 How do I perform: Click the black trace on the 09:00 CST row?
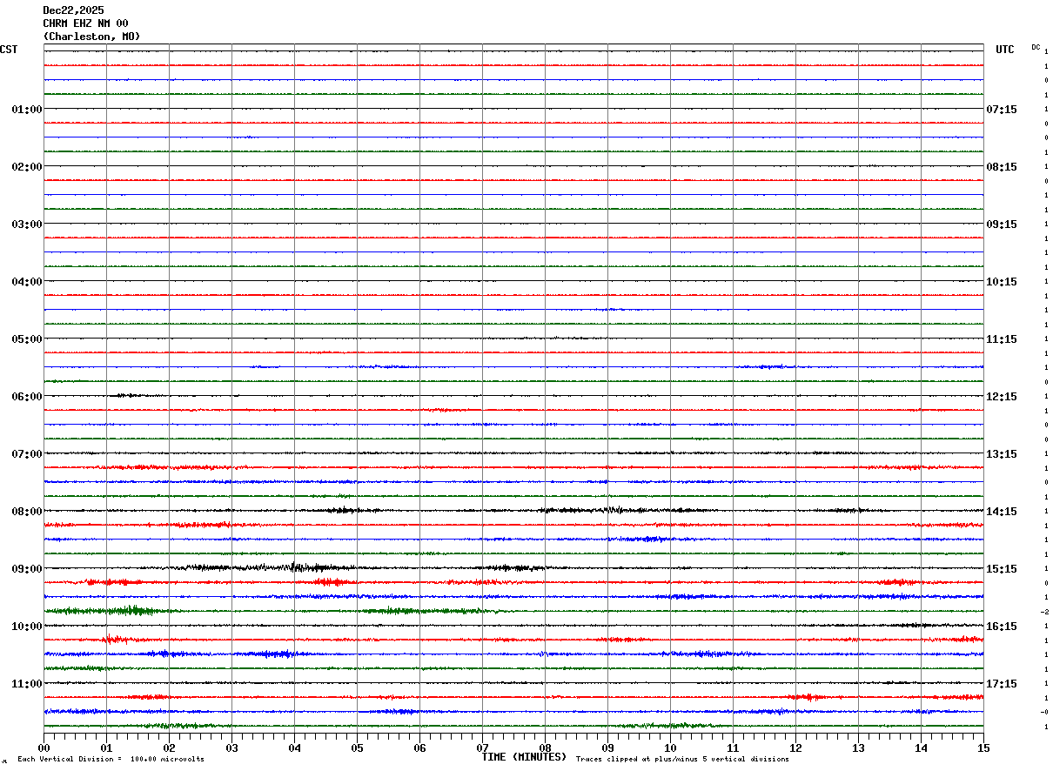513,568
